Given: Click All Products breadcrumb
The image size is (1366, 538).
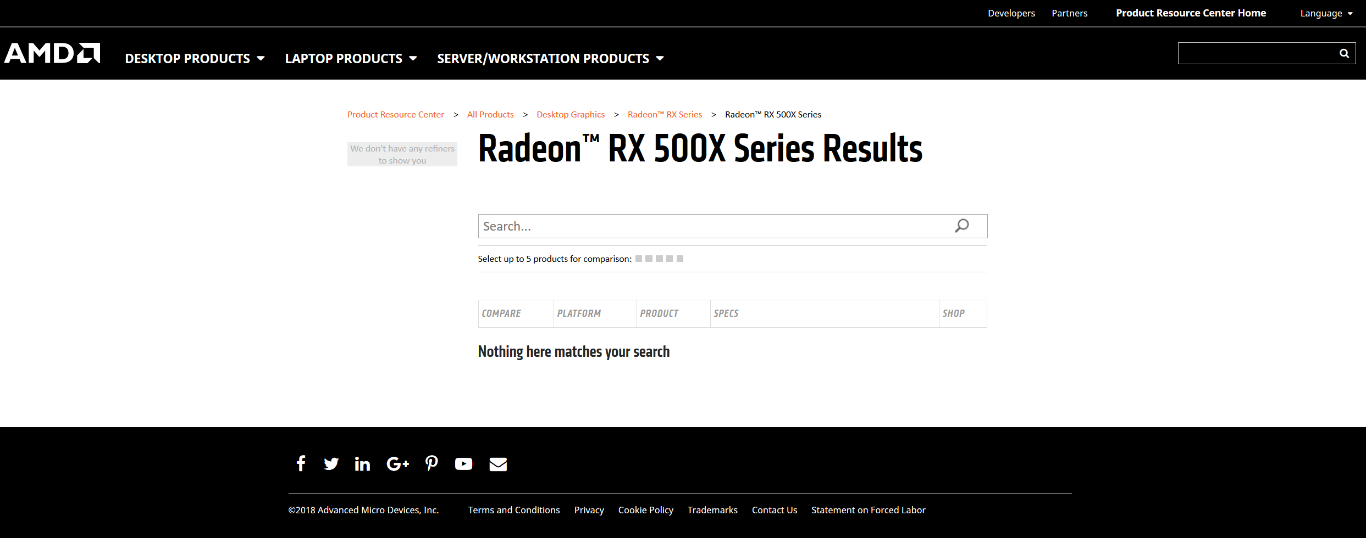Looking at the screenshot, I should (490, 114).
